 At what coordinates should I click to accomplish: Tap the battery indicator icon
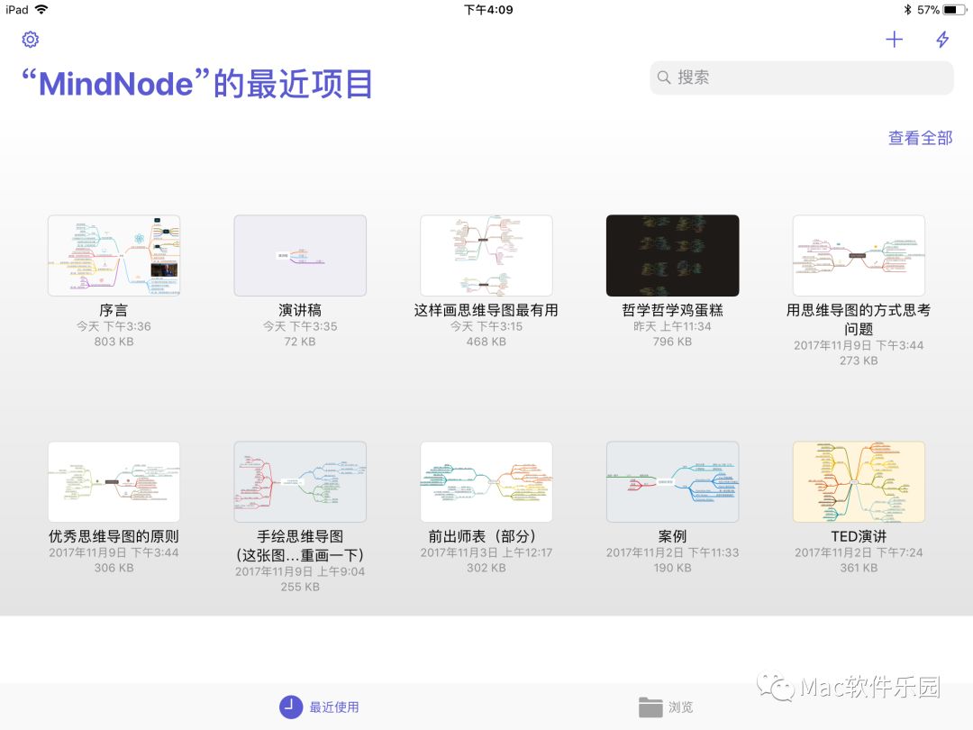(954, 9)
